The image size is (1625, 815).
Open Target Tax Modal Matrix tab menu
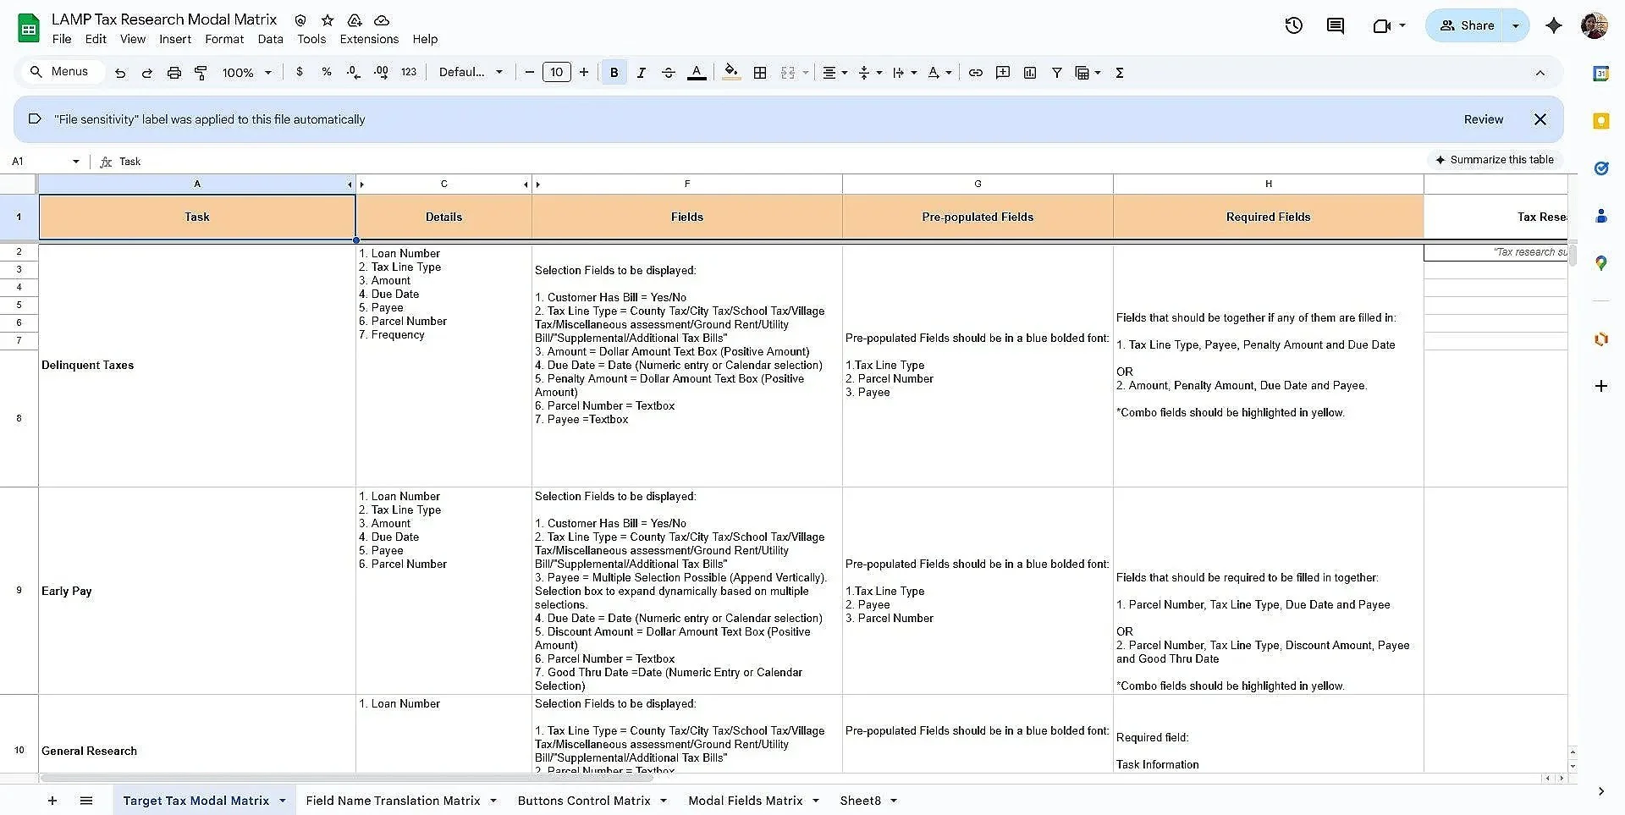(283, 801)
